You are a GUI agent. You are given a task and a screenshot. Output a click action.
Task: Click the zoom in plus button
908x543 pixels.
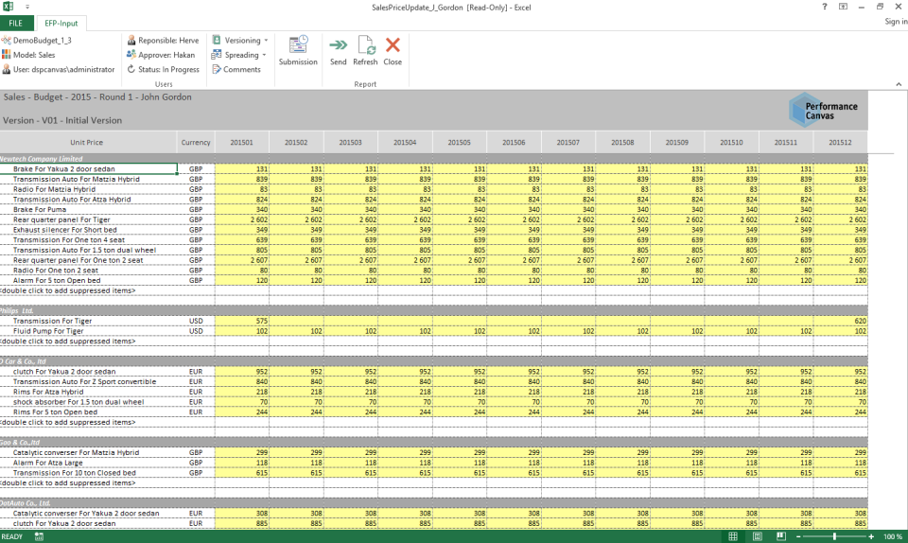871,536
